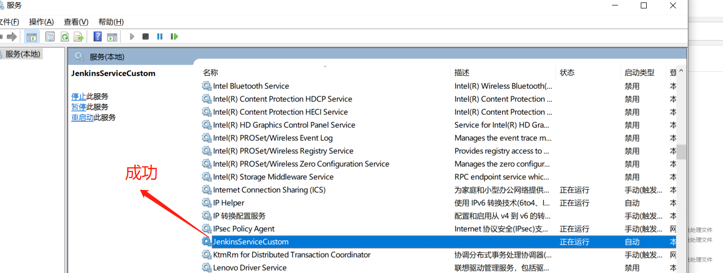Viewport: 723px width, 273px height.
Task: Click description 'RPC endpoint service whic...'
Action: tap(502, 177)
